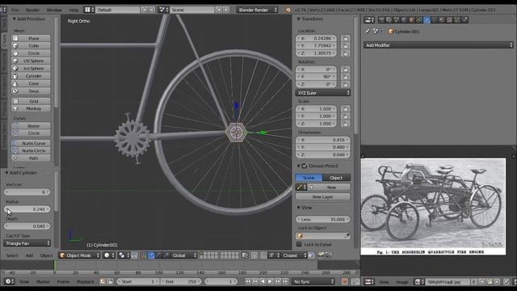This screenshot has width=517, height=291.
Task: Open the Object Mode dropdown
Action: coord(79,255)
